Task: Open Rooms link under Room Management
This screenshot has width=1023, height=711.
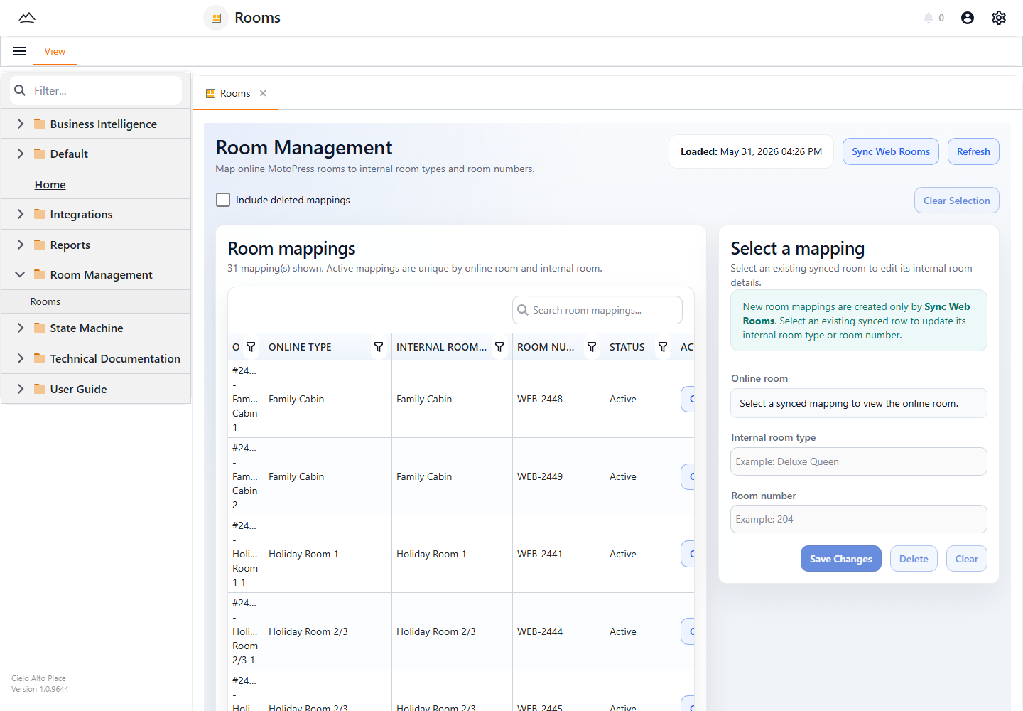Action: pos(45,301)
